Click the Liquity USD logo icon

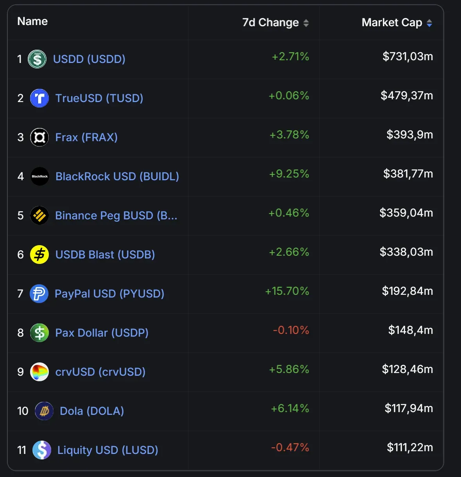pos(42,450)
